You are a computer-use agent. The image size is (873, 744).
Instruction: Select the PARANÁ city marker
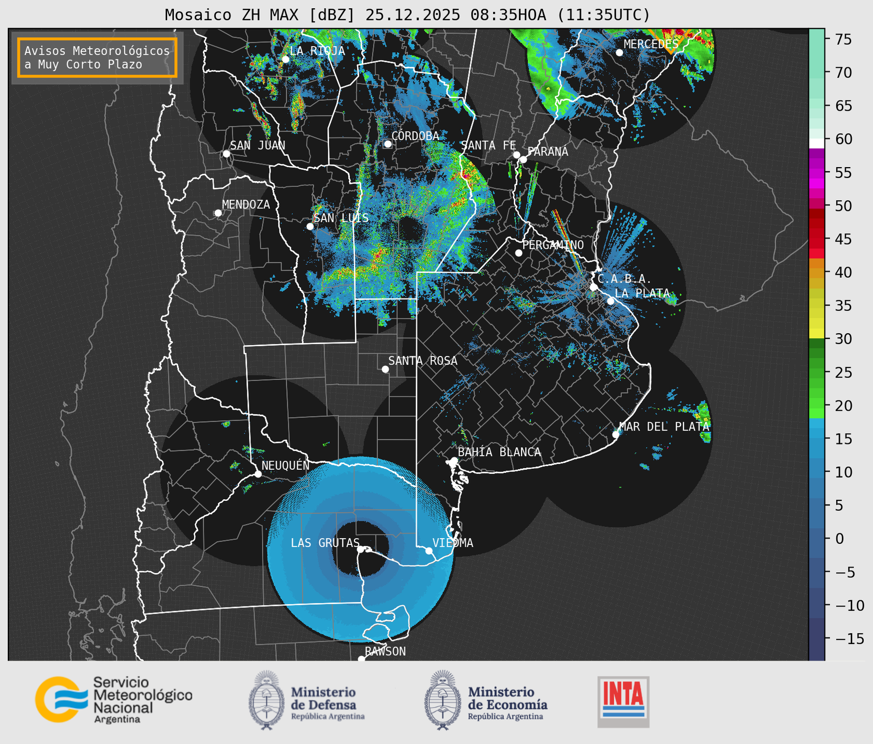coord(523,159)
